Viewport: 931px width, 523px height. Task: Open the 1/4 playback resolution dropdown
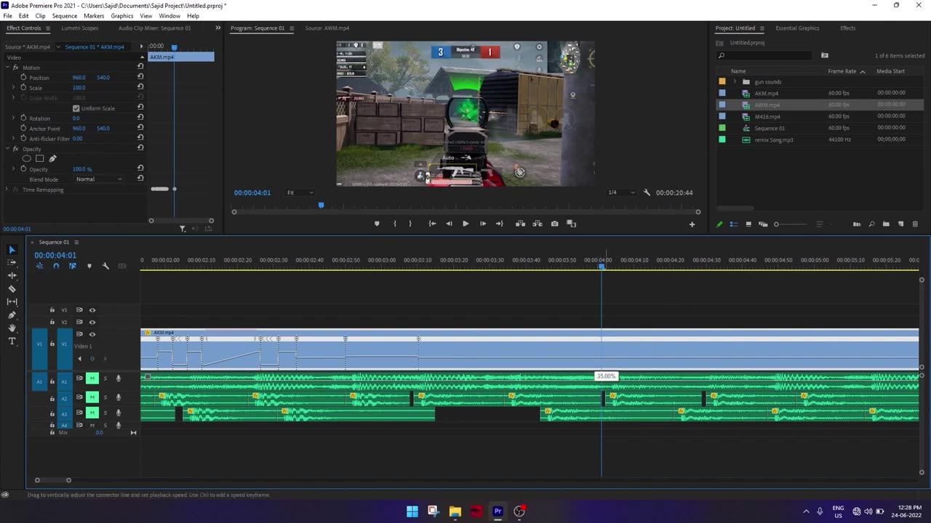pos(620,192)
